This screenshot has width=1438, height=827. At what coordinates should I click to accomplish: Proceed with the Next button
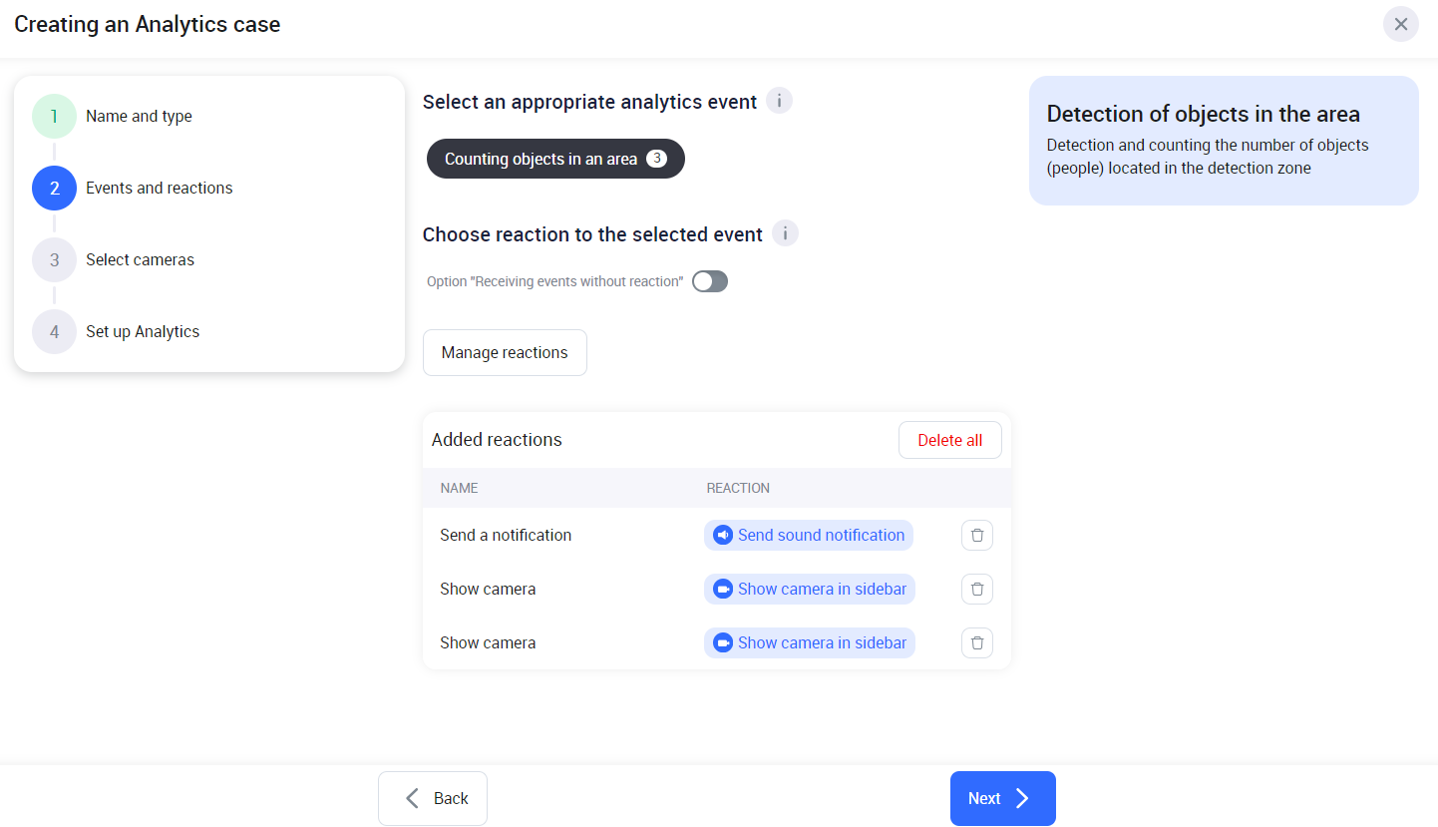1002,798
